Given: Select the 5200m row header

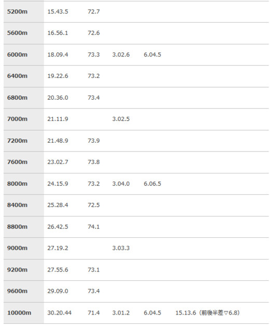Looking at the screenshot, I should (23, 11).
